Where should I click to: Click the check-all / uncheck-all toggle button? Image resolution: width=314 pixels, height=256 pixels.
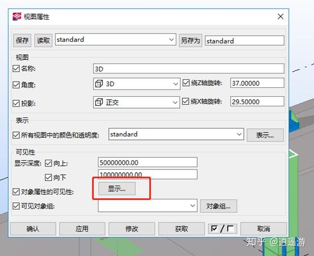(223, 229)
